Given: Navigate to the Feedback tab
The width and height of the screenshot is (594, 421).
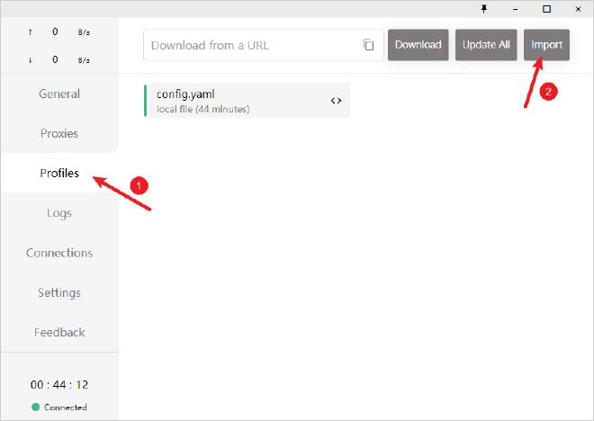Looking at the screenshot, I should coord(59,332).
